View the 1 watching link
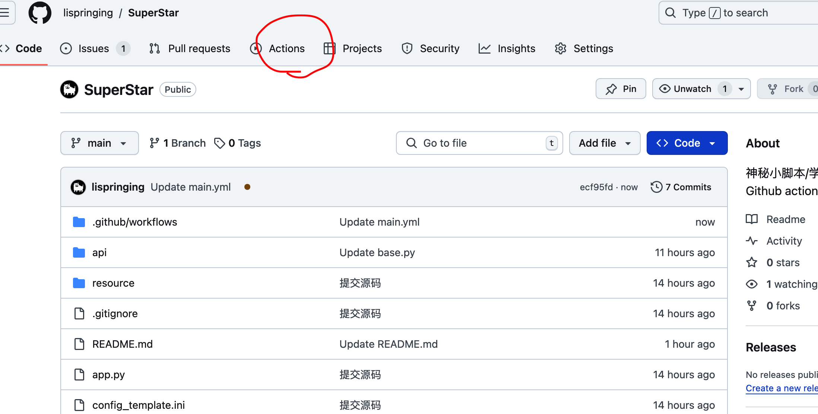818x414 pixels. [x=781, y=284]
